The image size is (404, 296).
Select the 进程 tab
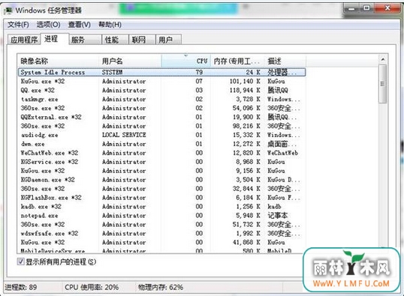tap(55, 39)
